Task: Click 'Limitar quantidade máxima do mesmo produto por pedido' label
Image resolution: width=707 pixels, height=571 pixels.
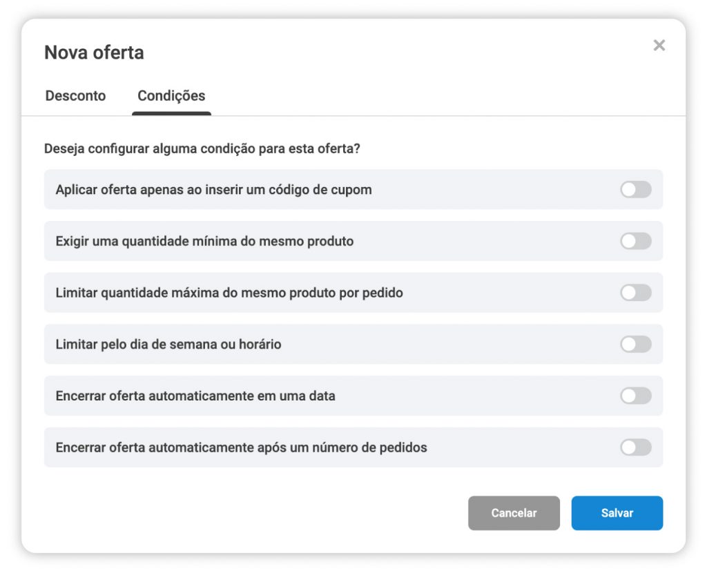Action: pyautogui.click(x=229, y=293)
